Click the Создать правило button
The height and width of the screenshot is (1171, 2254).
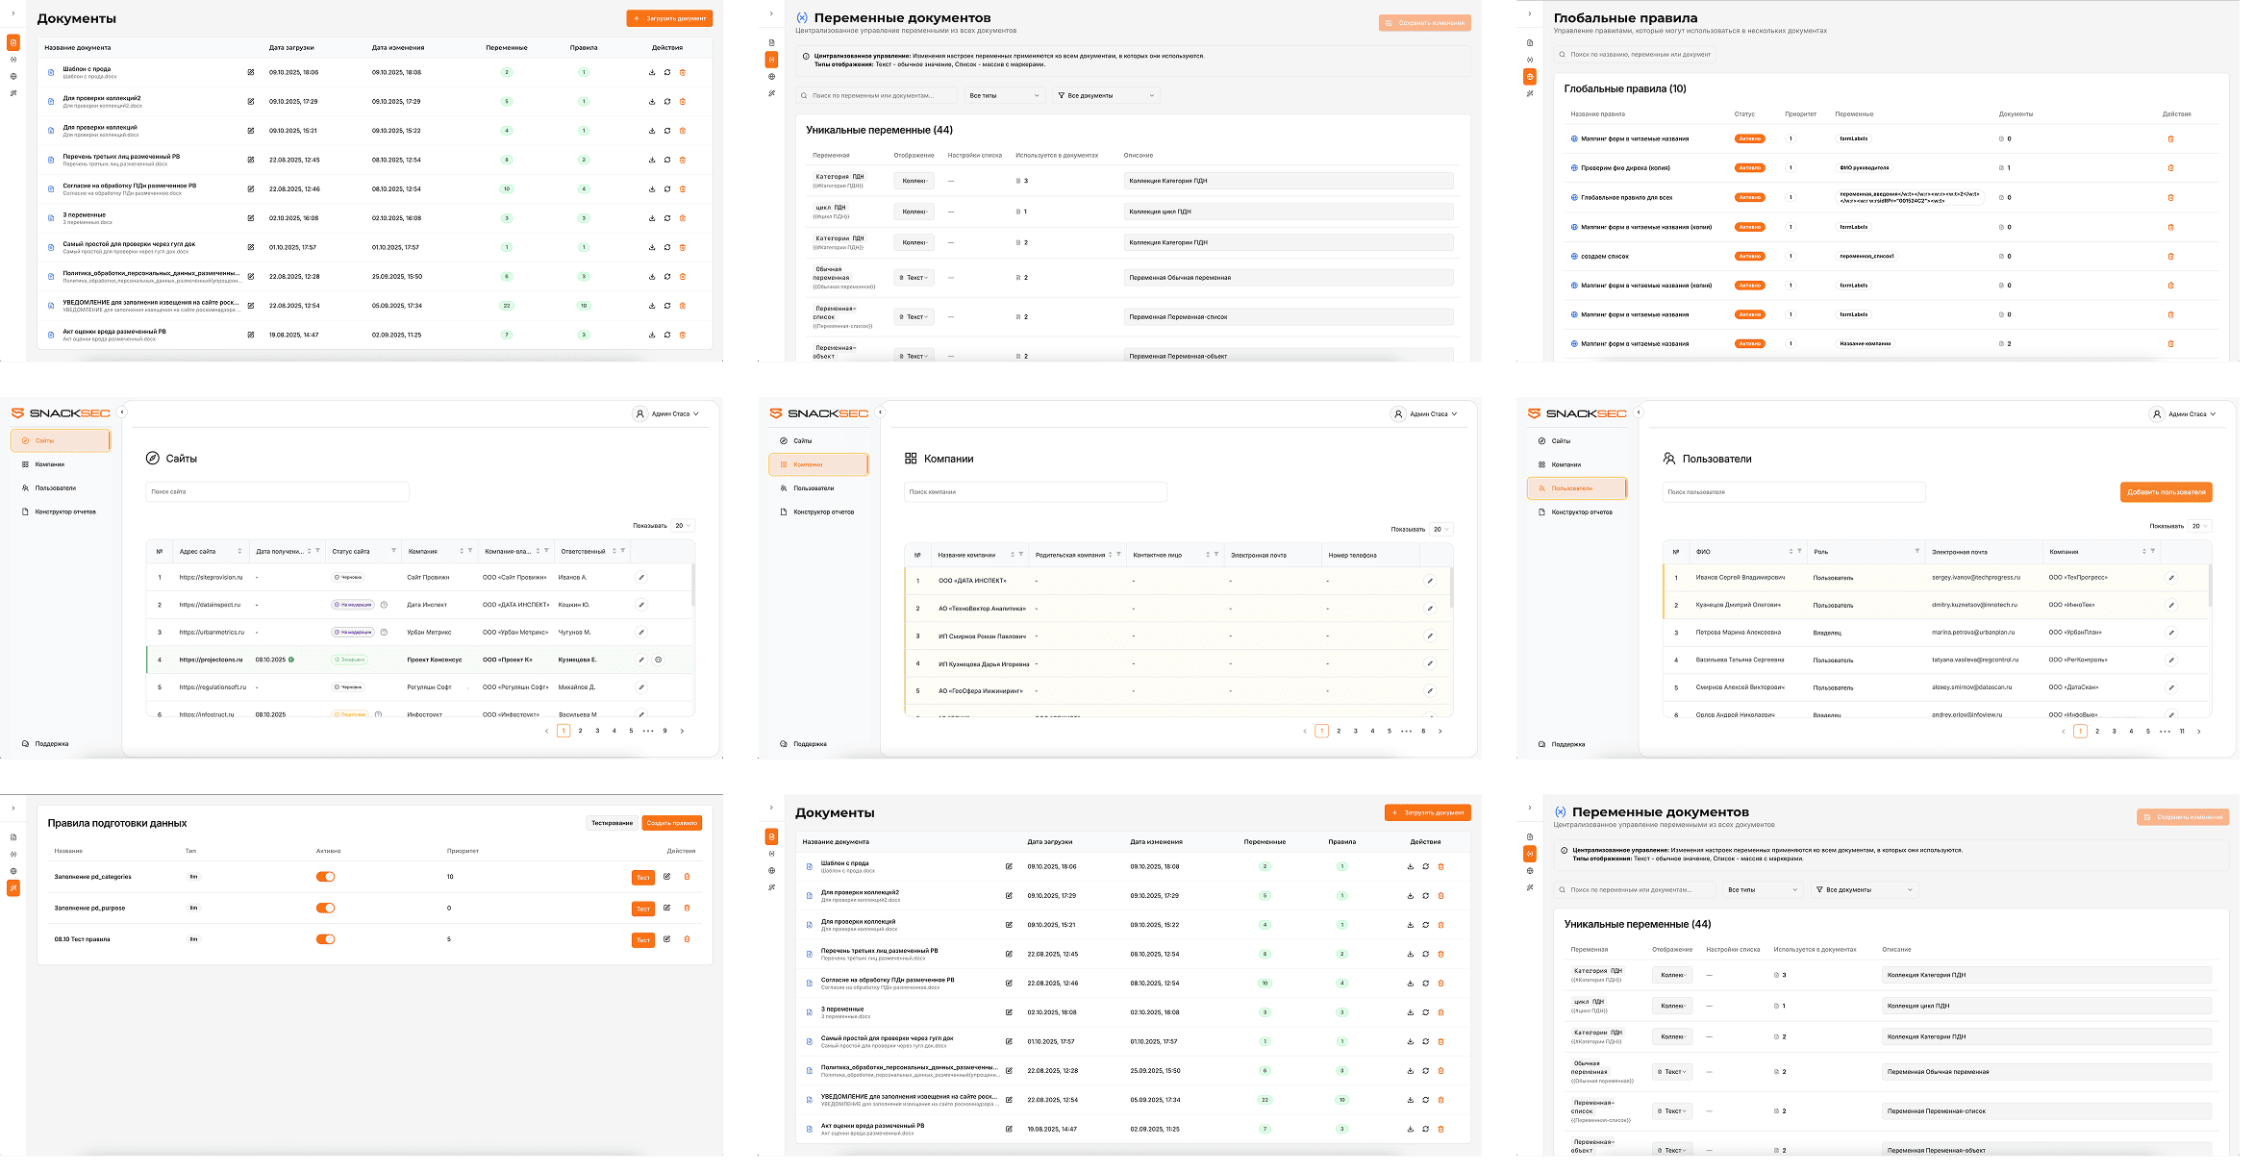(x=671, y=823)
